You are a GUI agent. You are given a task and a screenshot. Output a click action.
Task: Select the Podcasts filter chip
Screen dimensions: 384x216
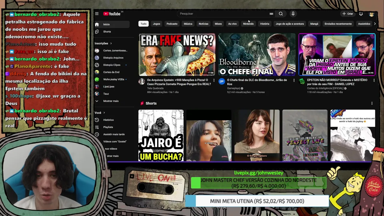coord(172,24)
